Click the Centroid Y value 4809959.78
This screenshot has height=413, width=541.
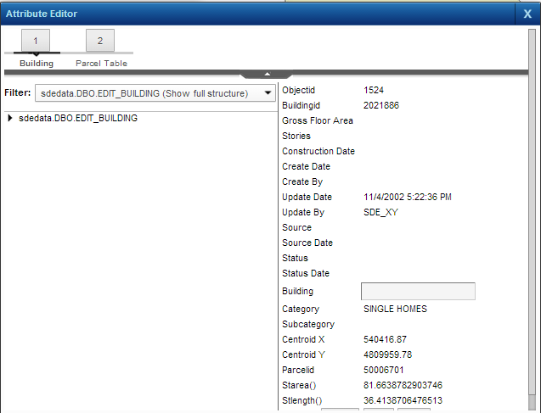click(x=387, y=354)
